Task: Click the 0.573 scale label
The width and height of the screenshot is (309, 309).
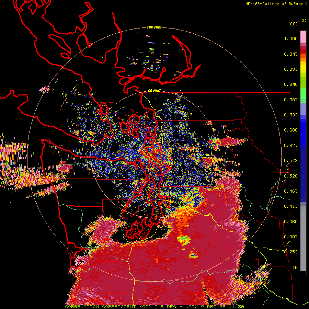Action: pos(291,161)
